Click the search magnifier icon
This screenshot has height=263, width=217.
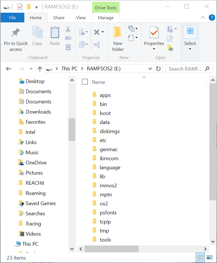207,69
